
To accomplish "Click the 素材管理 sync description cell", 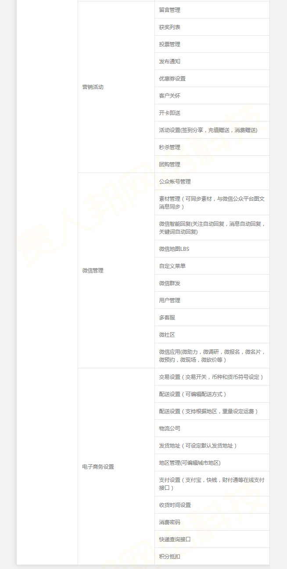I will click(212, 202).
